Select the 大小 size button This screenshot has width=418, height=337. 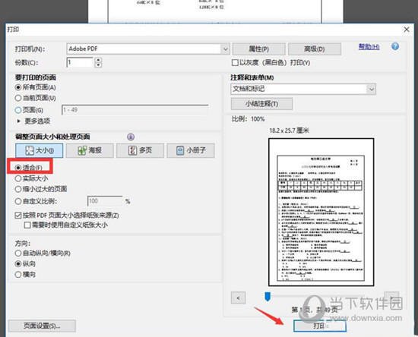click(x=40, y=150)
